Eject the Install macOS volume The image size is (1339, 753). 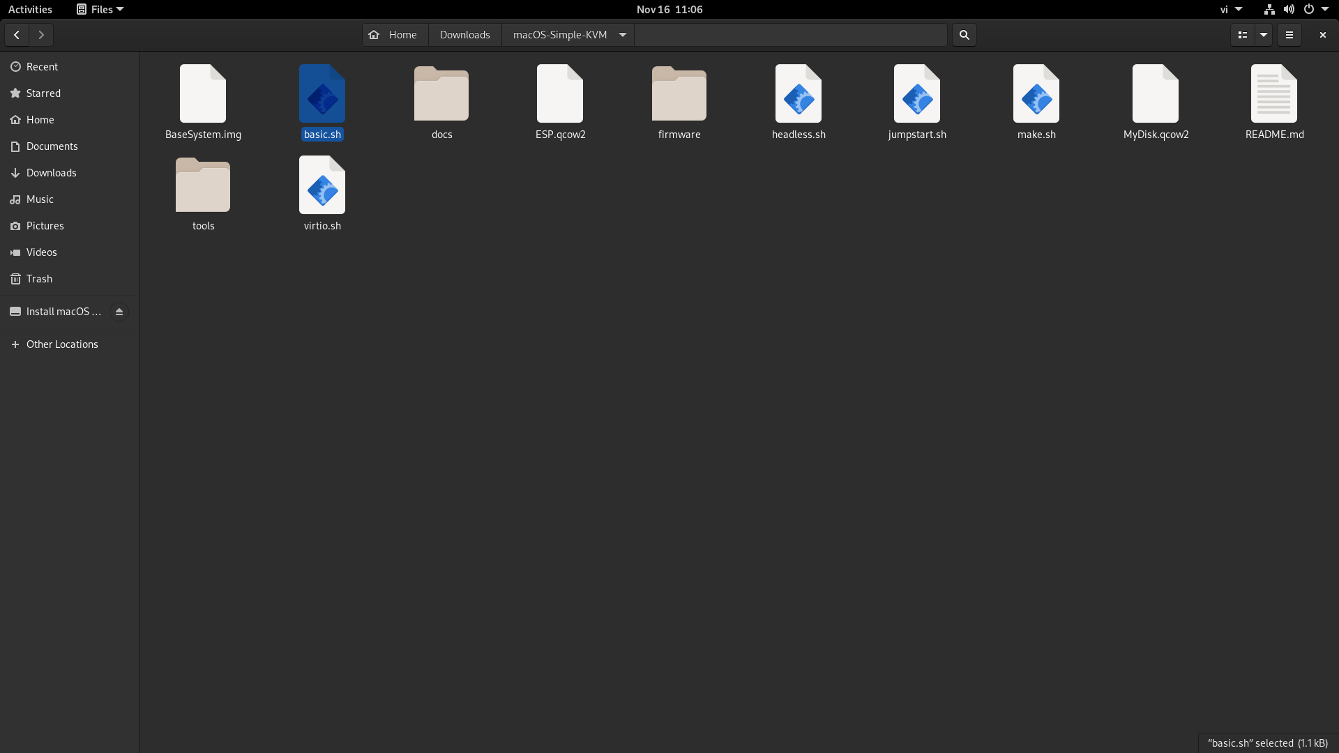119,312
